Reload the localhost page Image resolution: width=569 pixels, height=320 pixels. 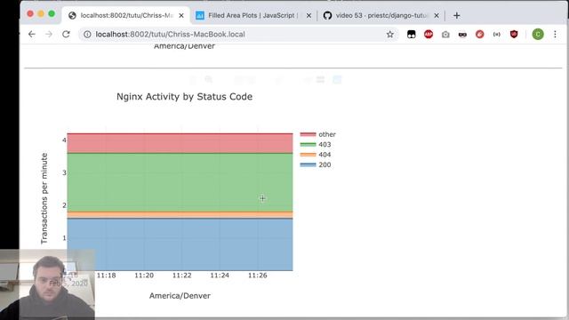tap(66, 34)
